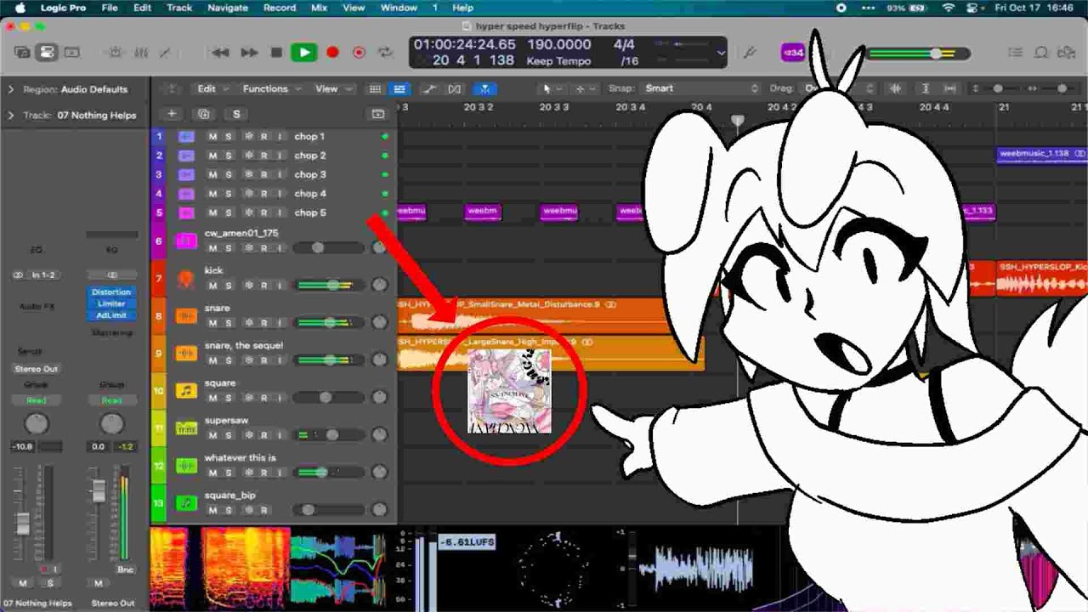This screenshot has height=612, width=1088.
Task: Click the global Solo S button
Action: (x=236, y=114)
